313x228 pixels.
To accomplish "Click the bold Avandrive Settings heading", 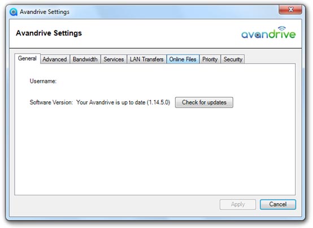I will coord(49,33).
